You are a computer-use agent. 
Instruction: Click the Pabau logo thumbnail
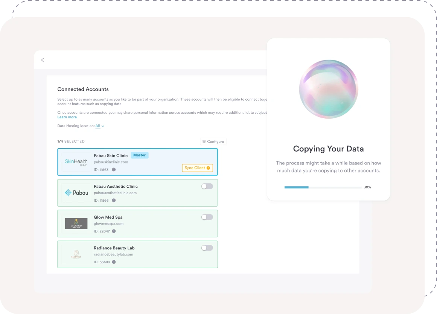[76, 193]
